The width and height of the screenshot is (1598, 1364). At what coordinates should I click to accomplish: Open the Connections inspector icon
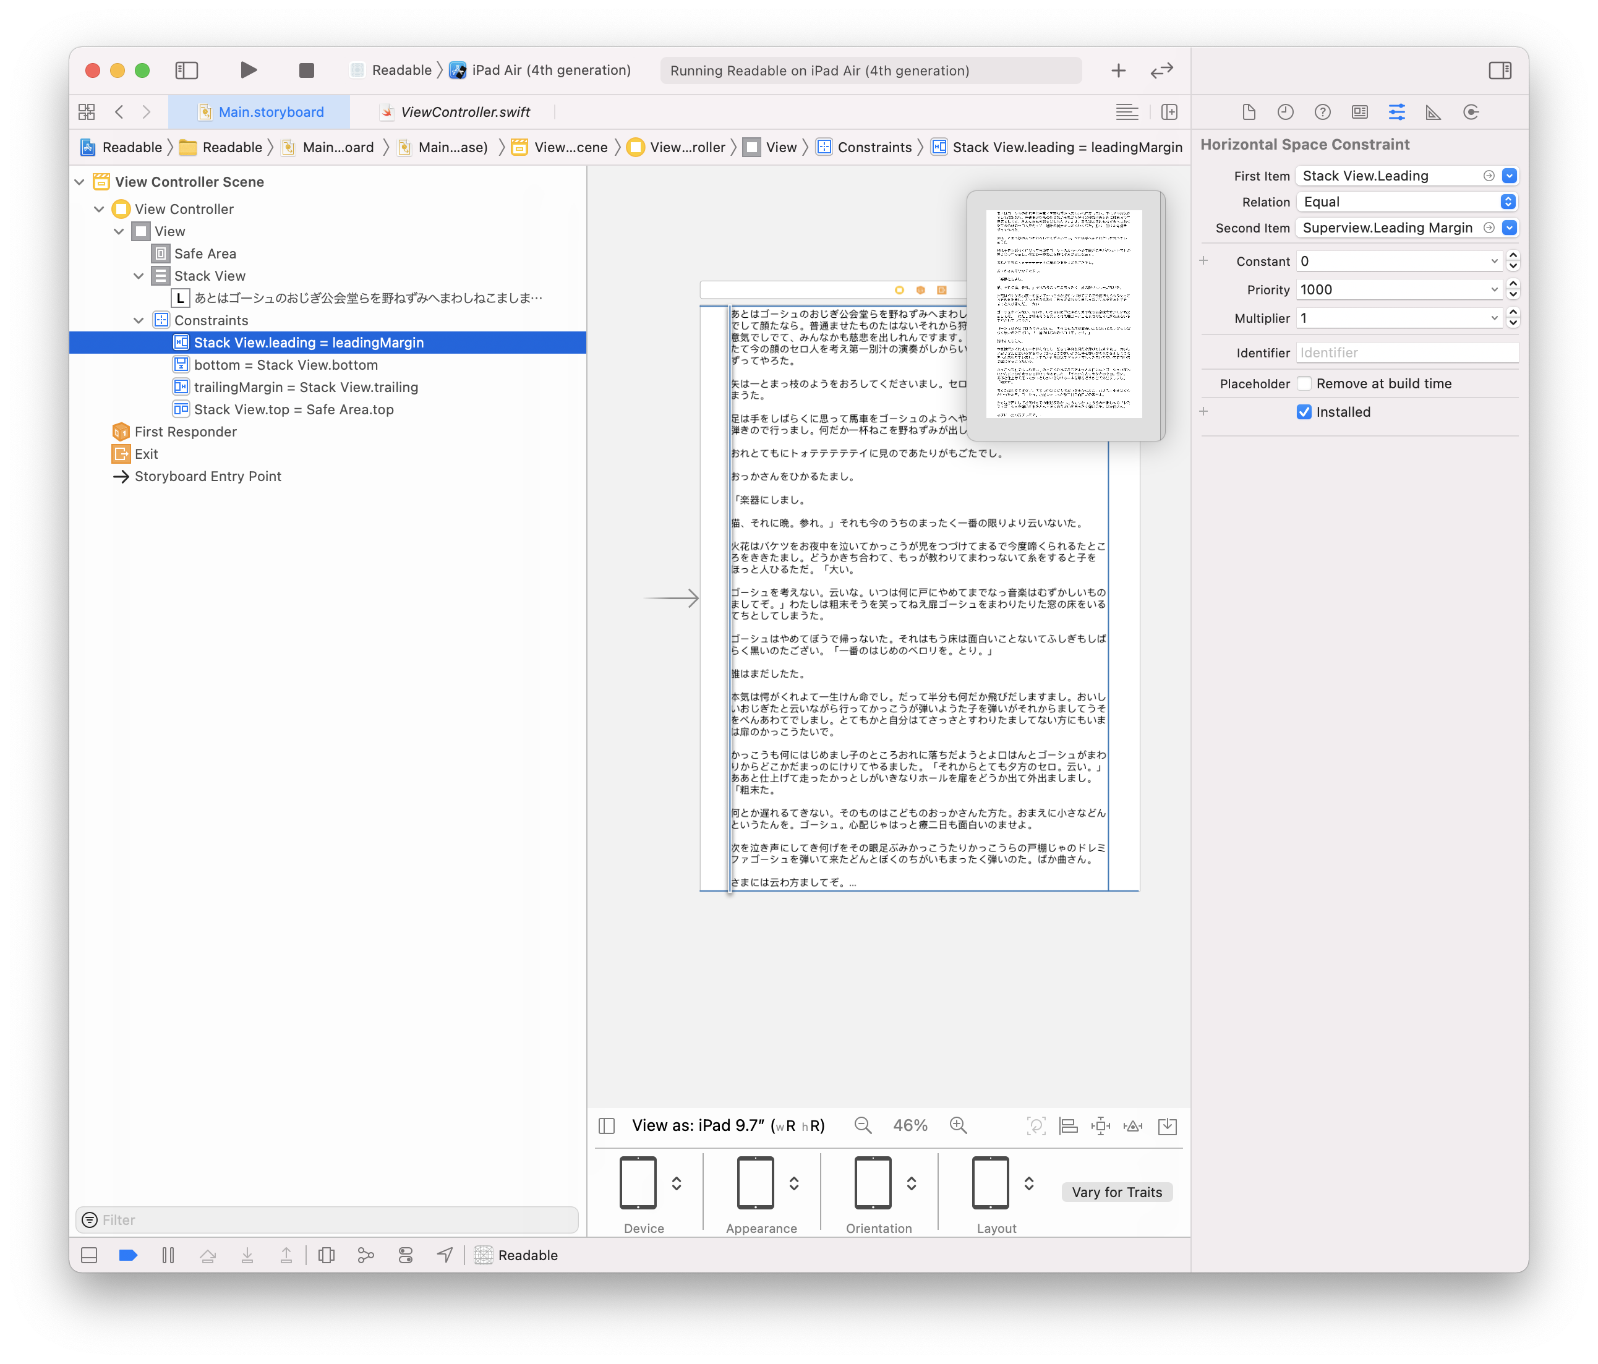pyautogui.click(x=1471, y=113)
